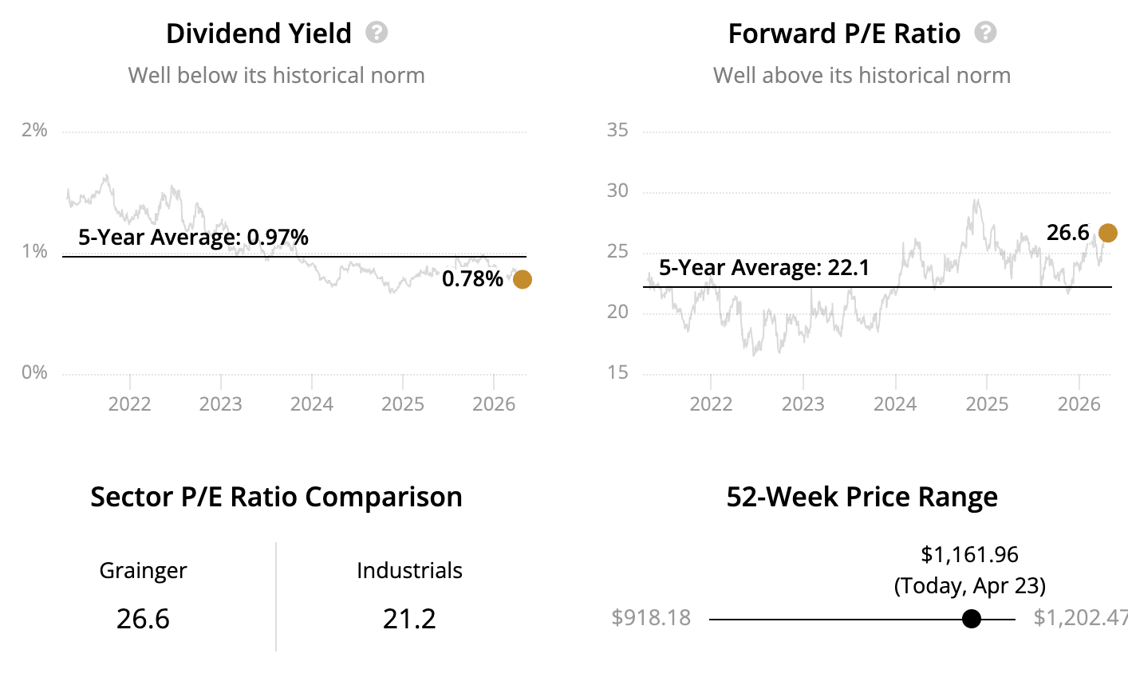Open the Forward P/E Ratio help tooltip icon
Screen dimensions: 1128x673
pos(986,33)
